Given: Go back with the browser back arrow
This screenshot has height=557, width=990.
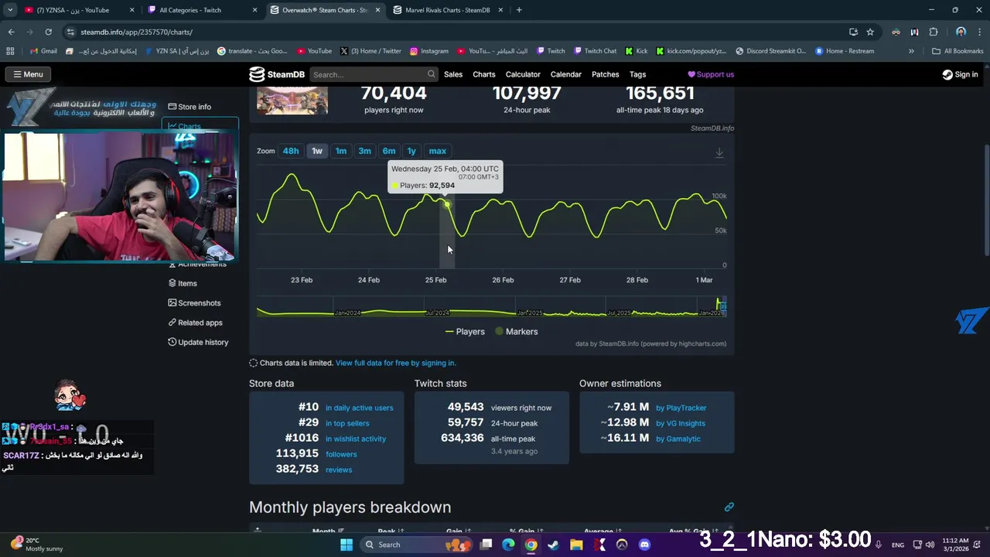Looking at the screenshot, I should pyautogui.click(x=11, y=32).
